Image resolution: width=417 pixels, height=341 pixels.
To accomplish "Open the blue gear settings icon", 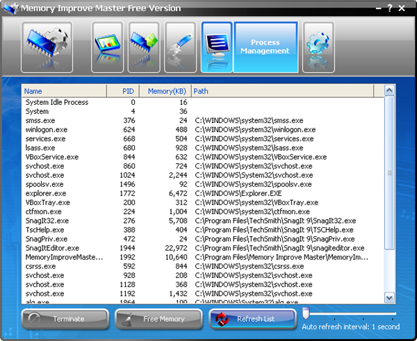I will [318, 47].
